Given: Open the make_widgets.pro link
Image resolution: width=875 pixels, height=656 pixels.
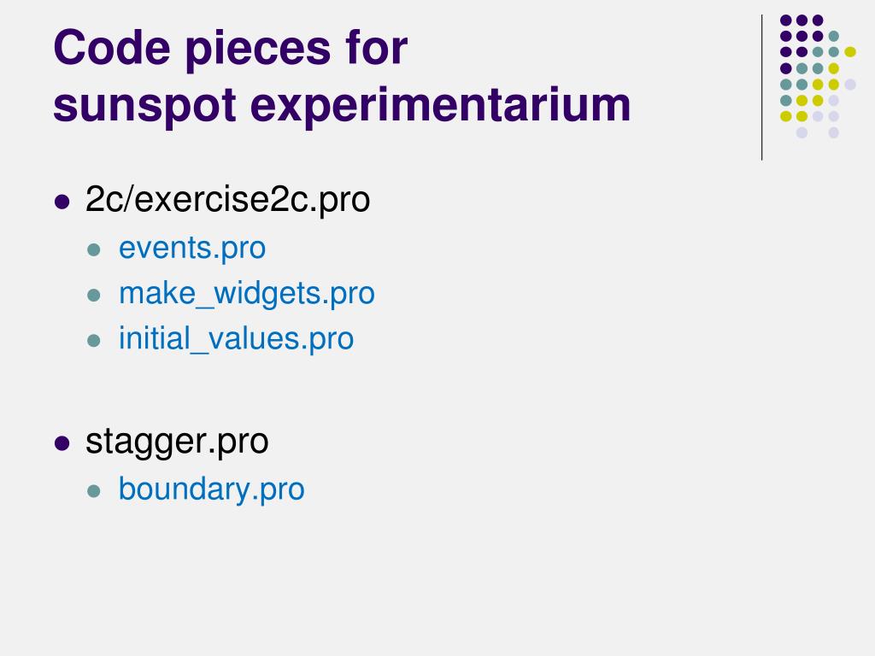Looking at the screenshot, I should (247, 294).
